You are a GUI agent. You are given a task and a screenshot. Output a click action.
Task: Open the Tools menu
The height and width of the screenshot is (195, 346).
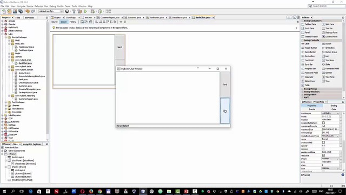tap(74, 6)
